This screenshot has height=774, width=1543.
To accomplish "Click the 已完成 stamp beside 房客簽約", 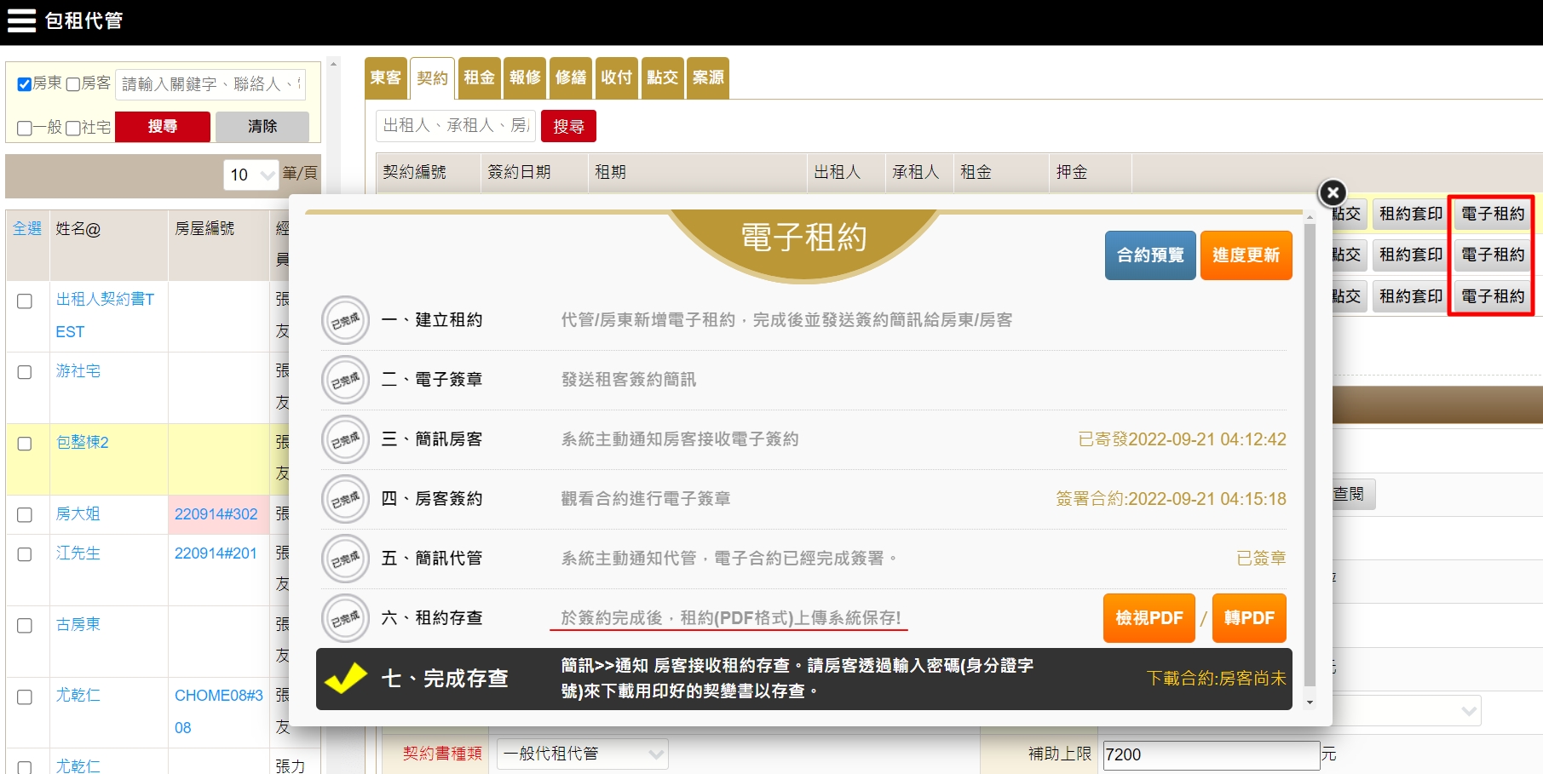I will point(345,499).
